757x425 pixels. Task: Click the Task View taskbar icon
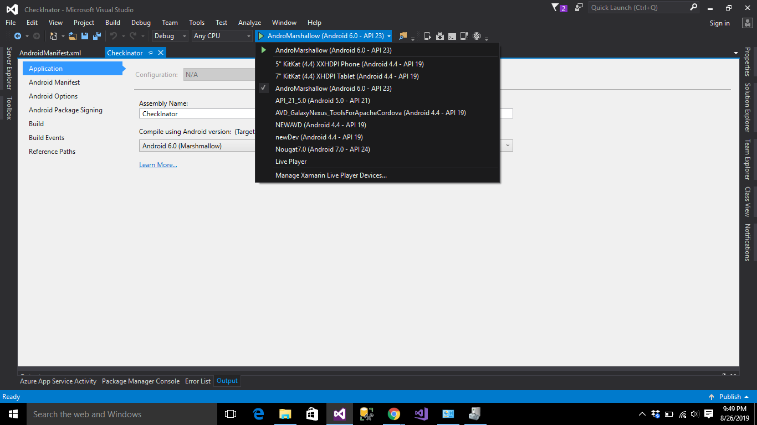[231, 414]
